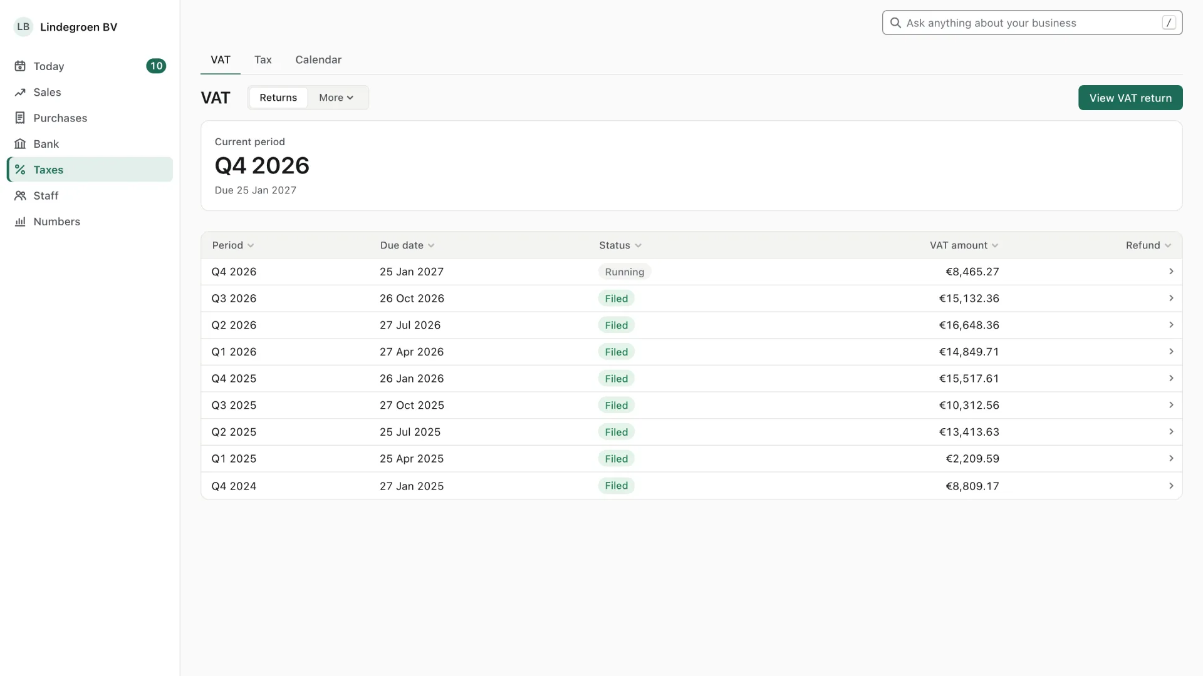
Task: Open the Staff section
Action: tap(90, 195)
